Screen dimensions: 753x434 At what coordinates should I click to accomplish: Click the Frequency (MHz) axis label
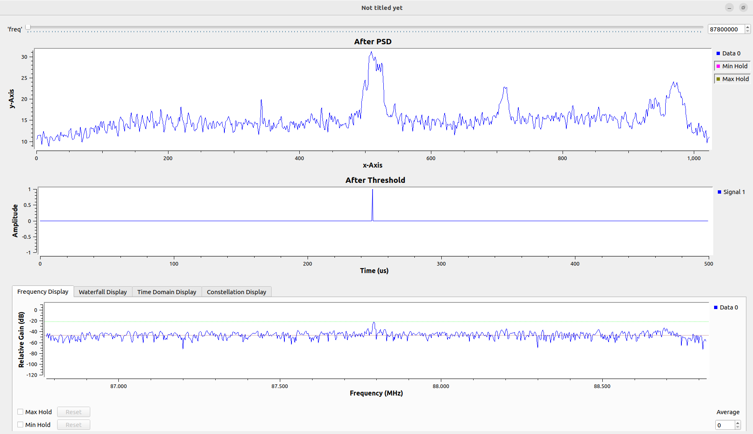(x=376, y=393)
